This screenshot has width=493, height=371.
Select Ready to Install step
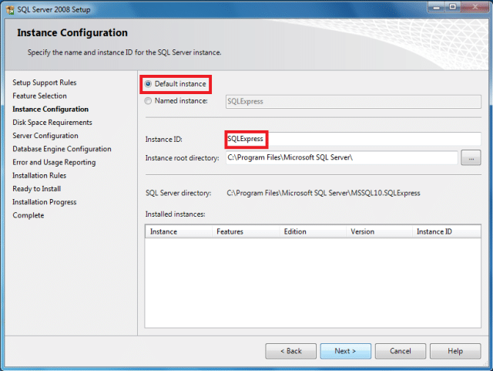[x=37, y=189]
